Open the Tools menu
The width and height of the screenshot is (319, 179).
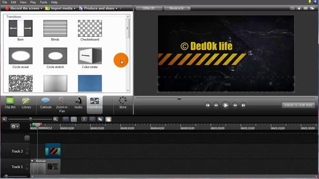coord(43,2)
